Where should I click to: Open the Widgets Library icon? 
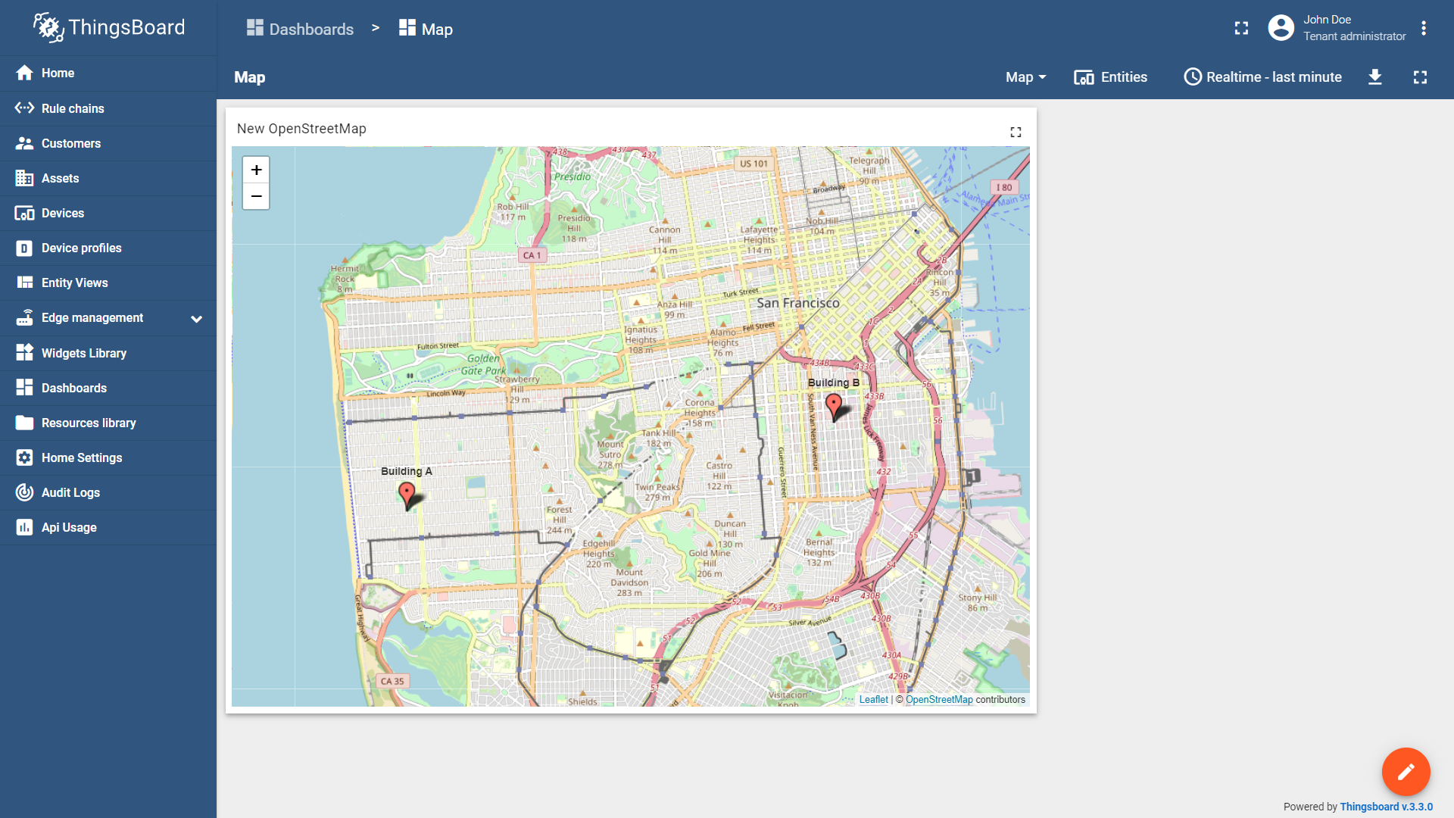click(24, 352)
